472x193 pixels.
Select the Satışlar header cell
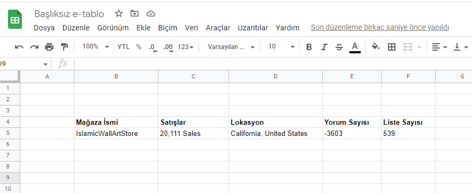194,122
